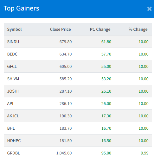Select the HDHPC symbol
The width and height of the screenshot is (154, 157).
pos(14,141)
